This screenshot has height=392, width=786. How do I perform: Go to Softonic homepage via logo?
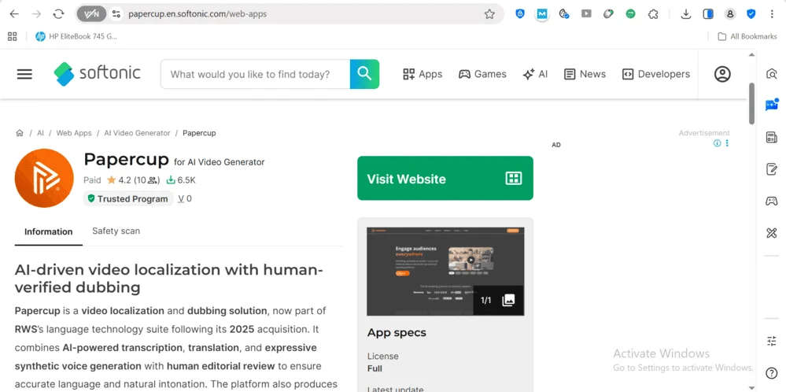pyautogui.click(x=98, y=74)
